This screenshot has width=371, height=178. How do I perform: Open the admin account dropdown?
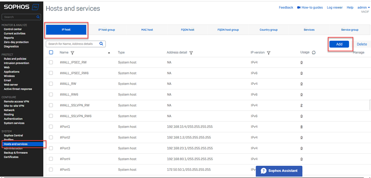(x=363, y=8)
